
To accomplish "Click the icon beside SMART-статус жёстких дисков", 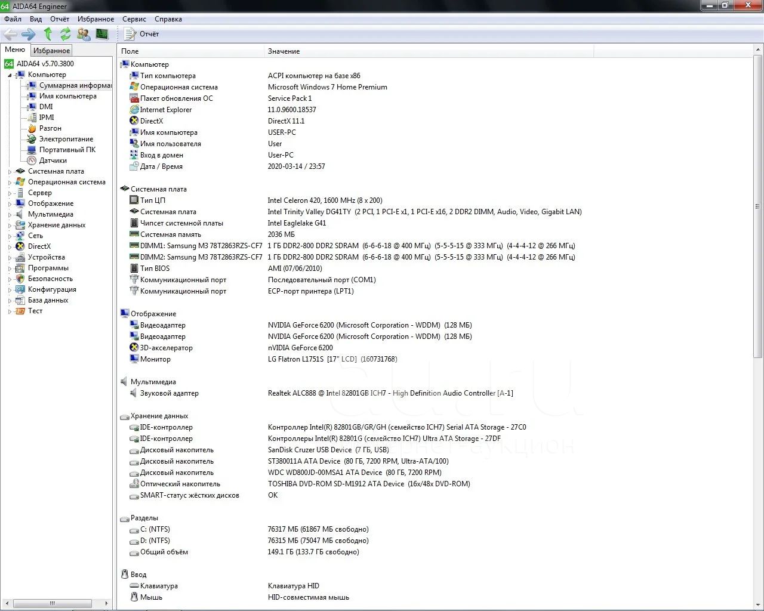I will point(134,495).
